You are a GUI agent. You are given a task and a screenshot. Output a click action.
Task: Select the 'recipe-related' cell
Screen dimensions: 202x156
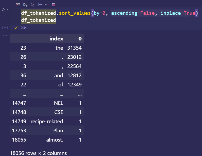click(x=47, y=122)
